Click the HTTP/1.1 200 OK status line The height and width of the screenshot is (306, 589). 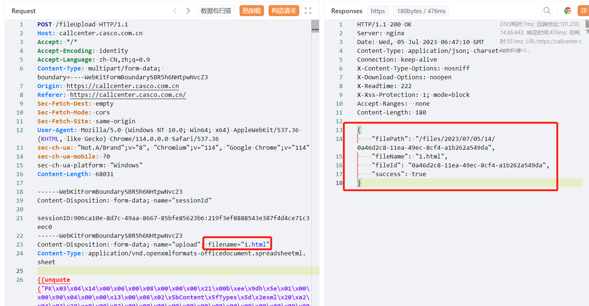click(384, 24)
